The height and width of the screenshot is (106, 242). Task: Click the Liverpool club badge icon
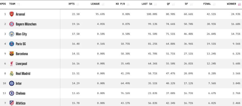(12, 63)
